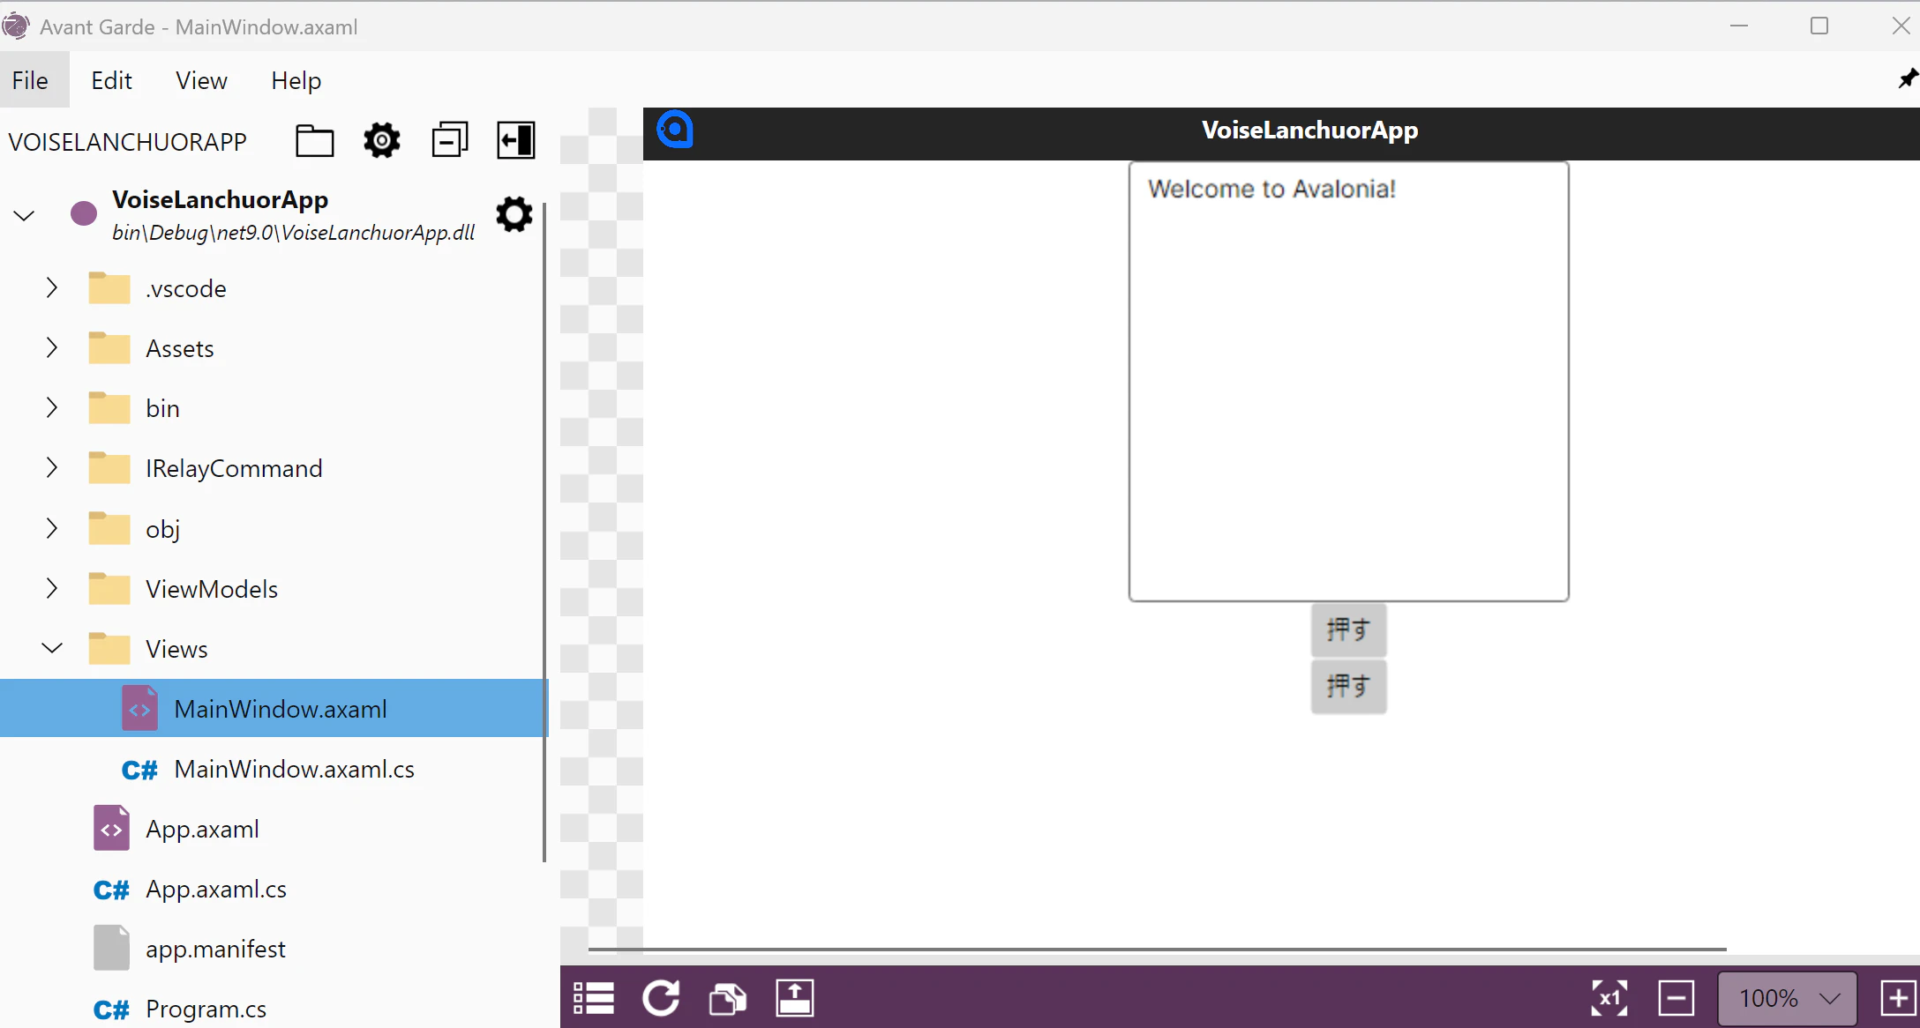The height and width of the screenshot is (1028, 1920).
Task: Click the Avalonia logo in preview title bar
Action: click(675, 130)
